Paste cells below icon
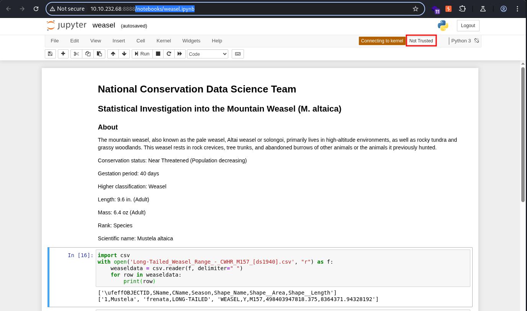The width and height of the screenshot is (527, 311). (99, 54)
